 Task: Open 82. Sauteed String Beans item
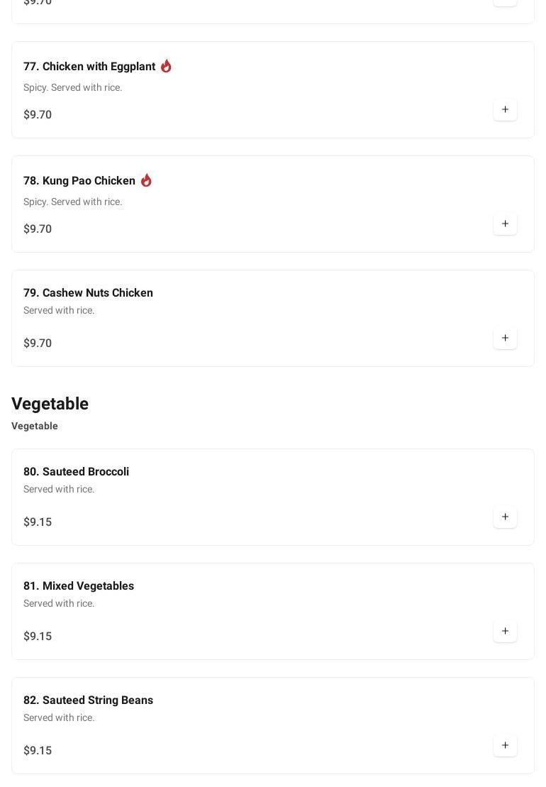88,700
